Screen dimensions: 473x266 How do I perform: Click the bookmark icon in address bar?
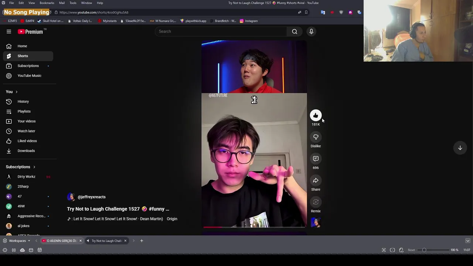(x=306, y=12)
